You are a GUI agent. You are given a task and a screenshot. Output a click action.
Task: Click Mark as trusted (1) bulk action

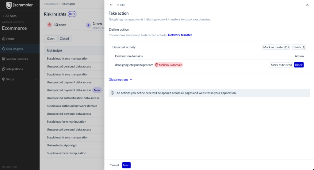[x=276, y=47]
